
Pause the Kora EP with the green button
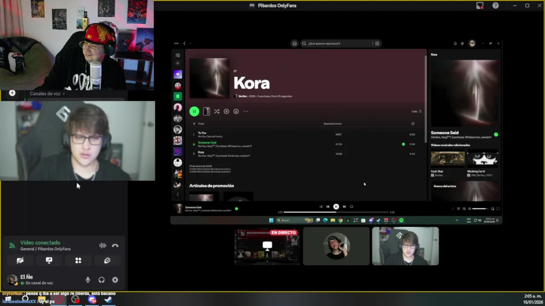(194, 111)
